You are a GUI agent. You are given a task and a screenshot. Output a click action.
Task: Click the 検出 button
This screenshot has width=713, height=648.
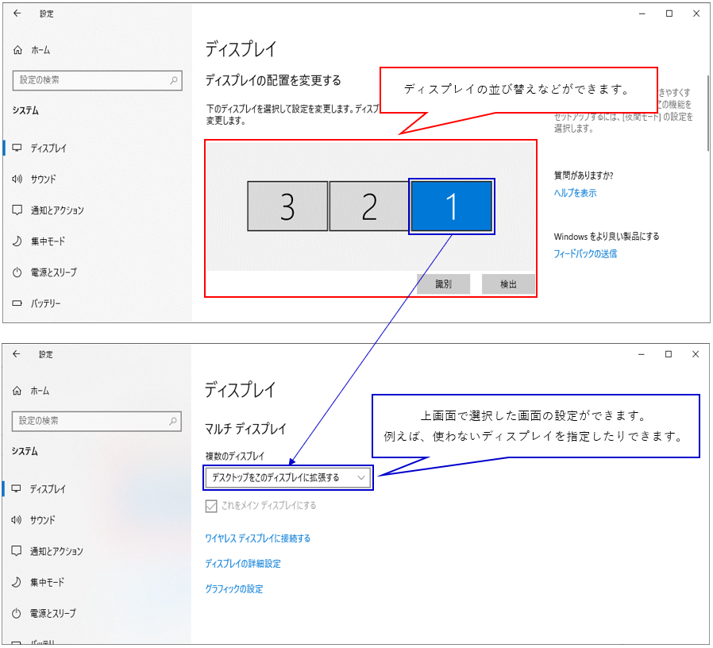[508, 284]
